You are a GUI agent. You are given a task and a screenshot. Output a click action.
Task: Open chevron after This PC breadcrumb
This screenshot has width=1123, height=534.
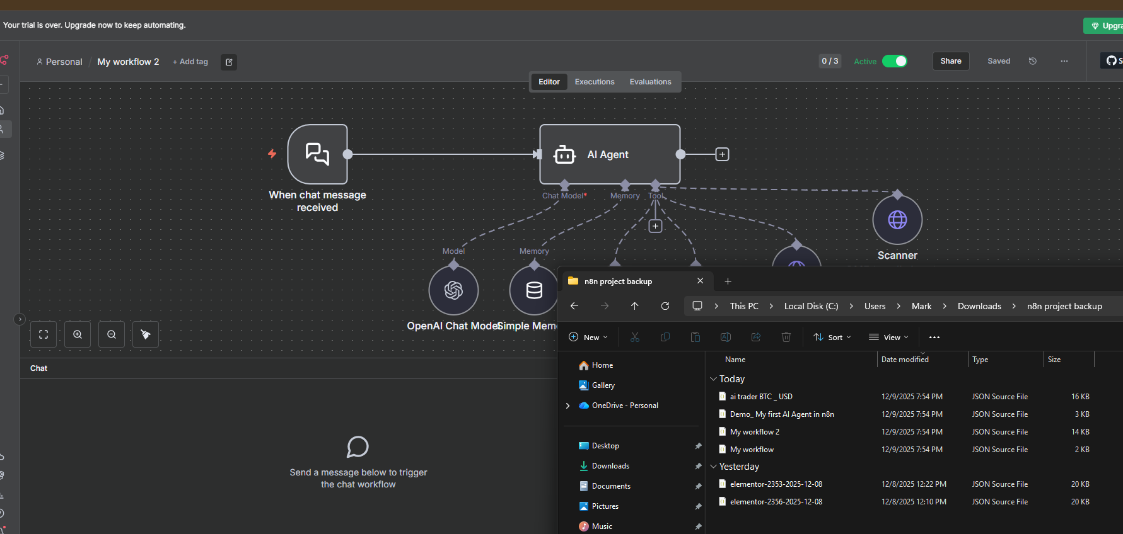[771, 306]
